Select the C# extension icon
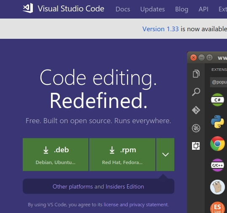This screenshot has height=213, width=227. coord(217,100)
